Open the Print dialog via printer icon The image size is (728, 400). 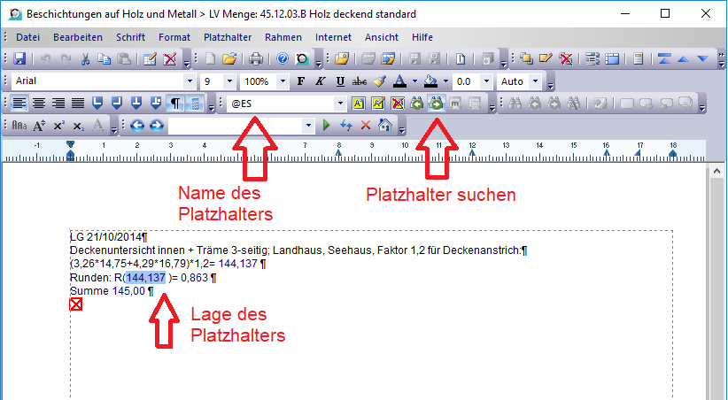(x=256, y=59)
